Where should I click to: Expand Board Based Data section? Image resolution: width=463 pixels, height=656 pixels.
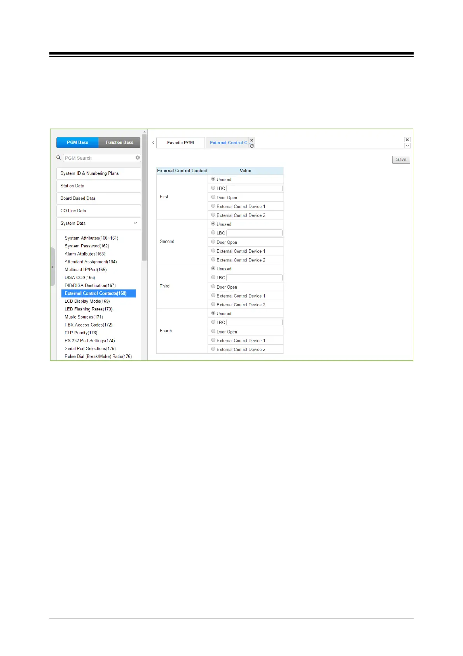[x=98, y=198]
